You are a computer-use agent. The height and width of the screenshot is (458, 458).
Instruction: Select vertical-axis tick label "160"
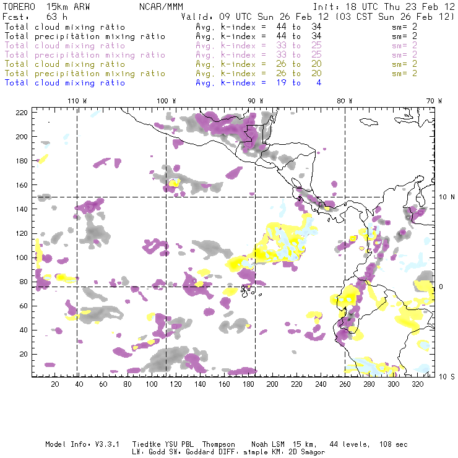[x=21, y=185]
